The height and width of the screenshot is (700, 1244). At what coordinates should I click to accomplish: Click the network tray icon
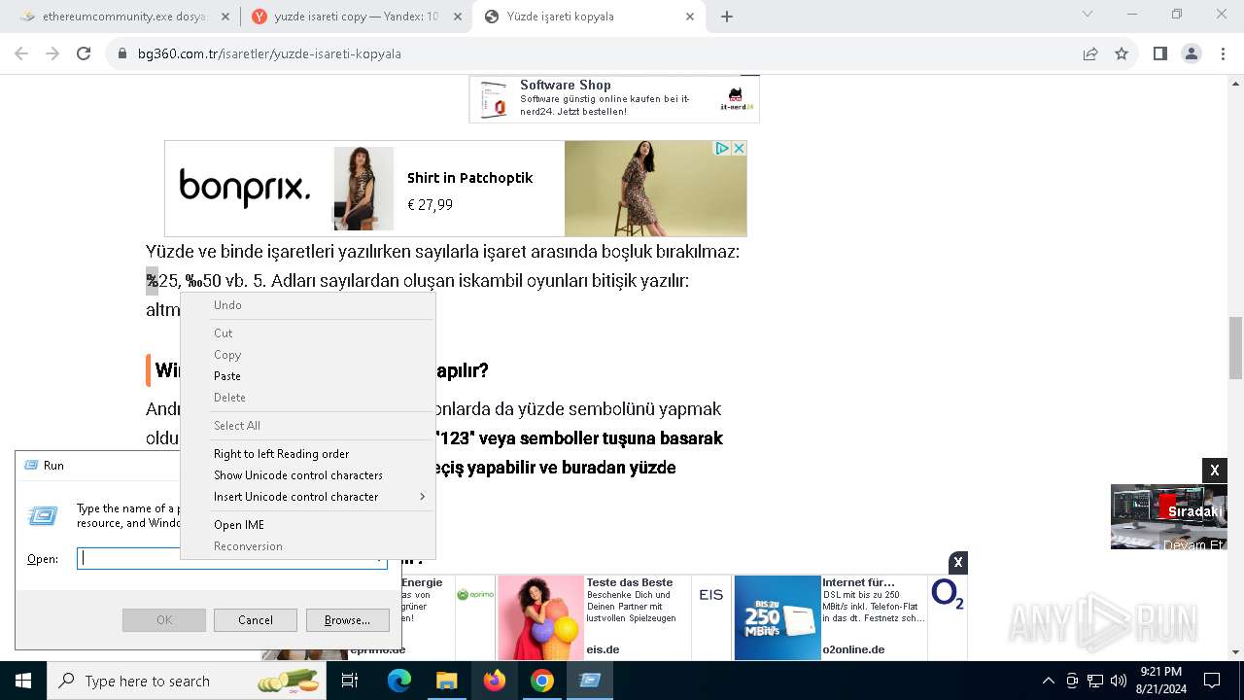(1095, 681)
